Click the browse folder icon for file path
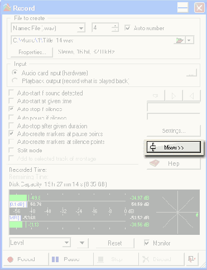 (180, 40)
